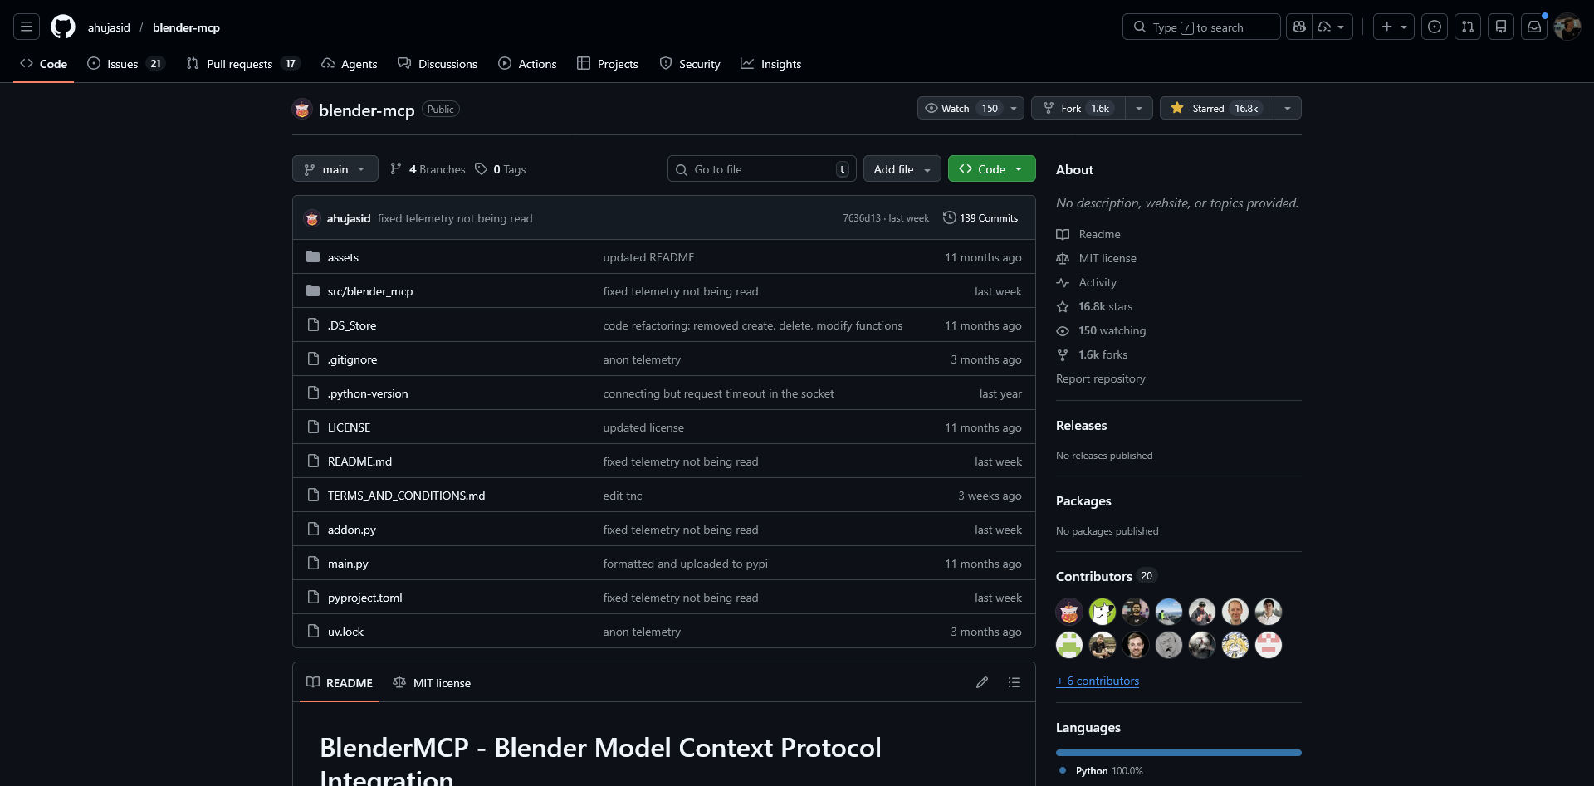Open the Security tab
This screenshot has height=786, width=1594.
pyautogui.click(x=690, y=64)
